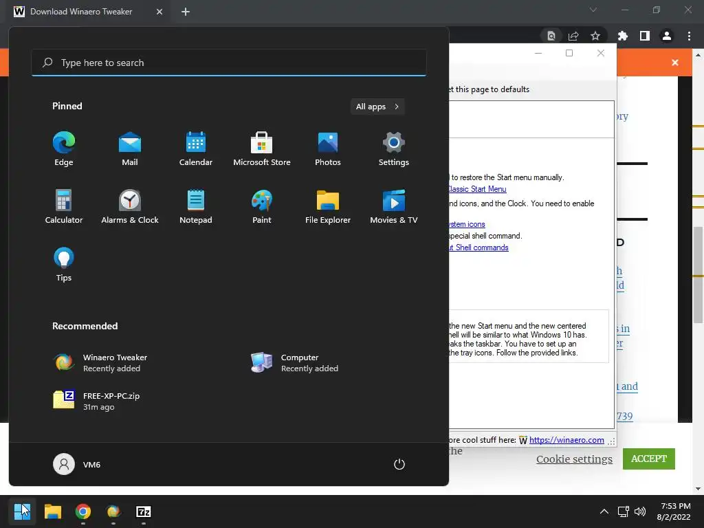Click the power button in Start menu
Screen dimensions: 704x528
[x=399, y=464]
